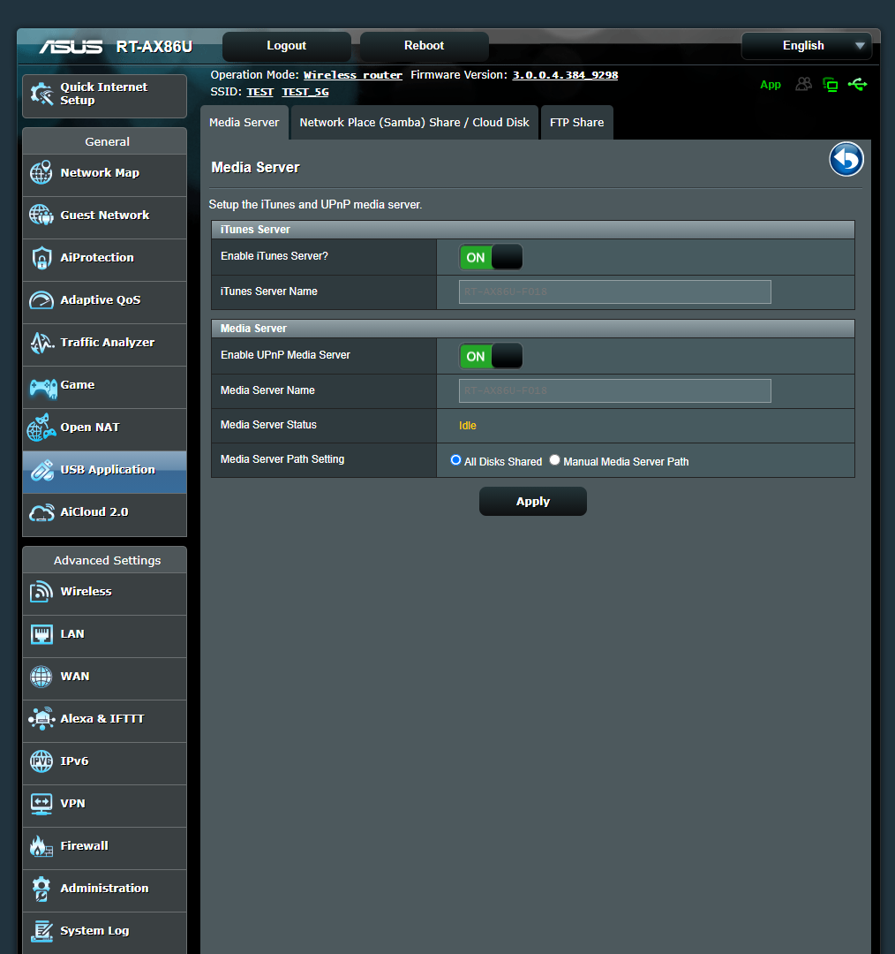Image resolution: width=895 pixels, height=954 pixels.
Task: Click the Adaptive QoS gauge icon
Action: (41, 300)
